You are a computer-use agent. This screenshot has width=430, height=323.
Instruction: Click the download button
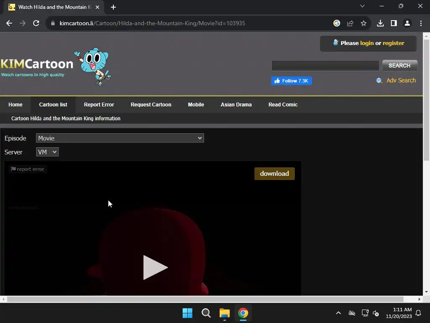click(275, 174)
